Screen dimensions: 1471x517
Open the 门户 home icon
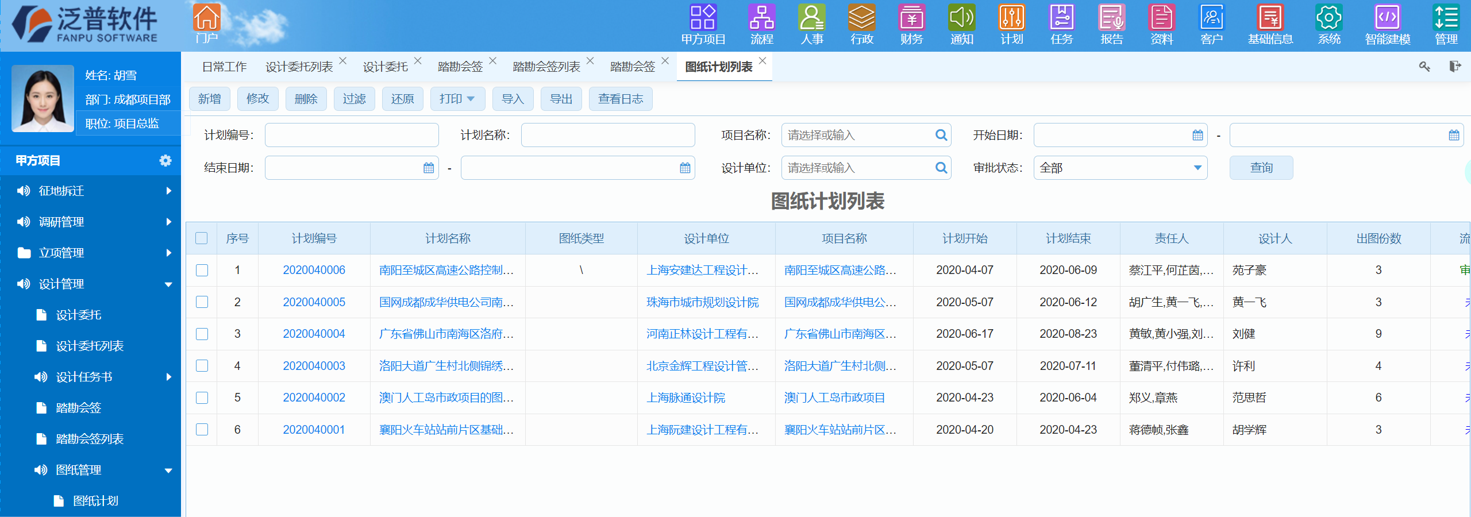(x=206, y=18)
